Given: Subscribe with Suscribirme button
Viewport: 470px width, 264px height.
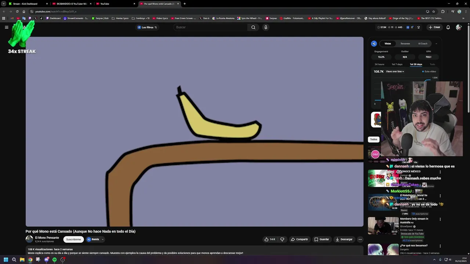Looking at the screenshot, I should pos(73,239).
